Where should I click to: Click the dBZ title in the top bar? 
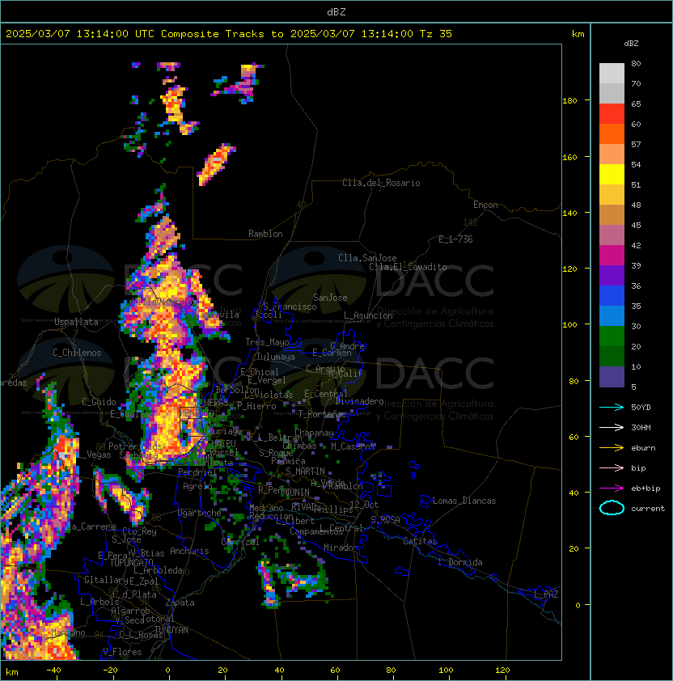tap(336, 12)
